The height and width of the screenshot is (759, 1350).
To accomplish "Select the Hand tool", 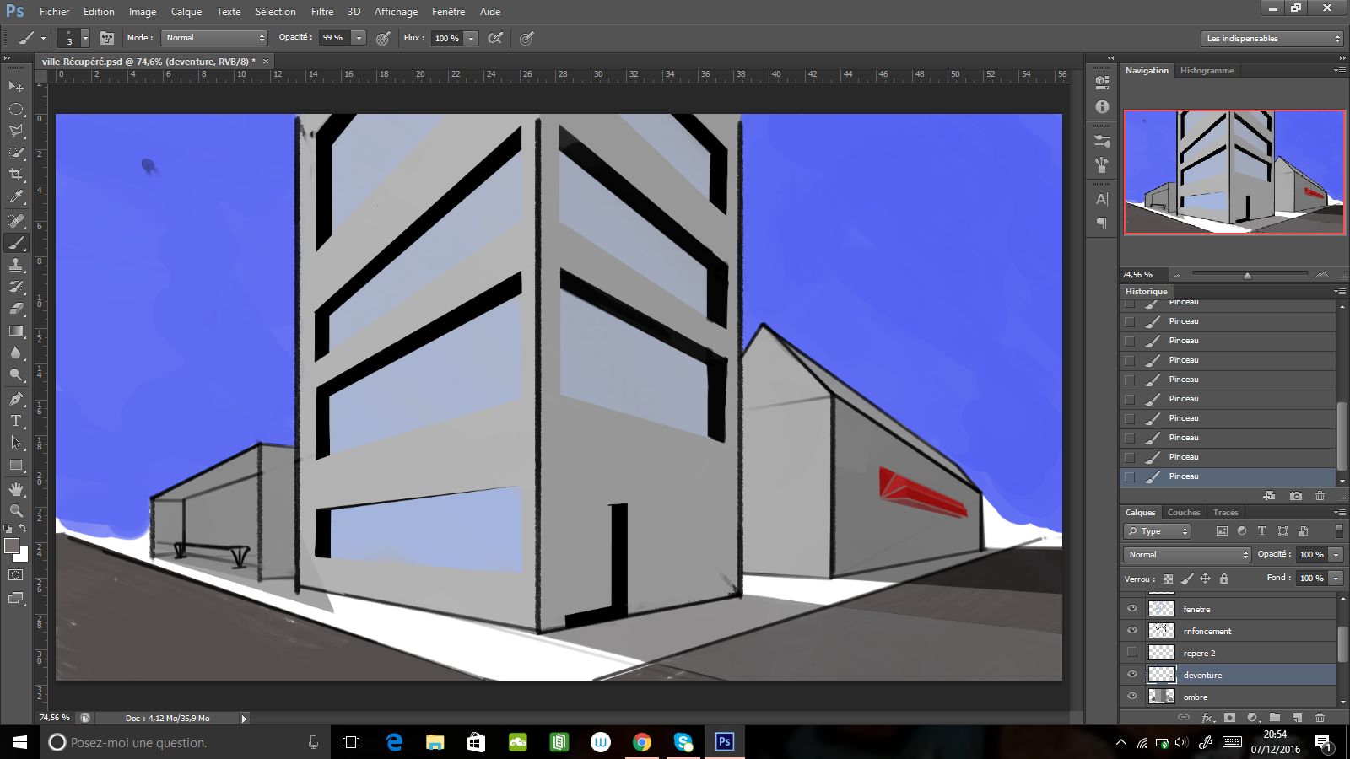I will coord(16,489).
